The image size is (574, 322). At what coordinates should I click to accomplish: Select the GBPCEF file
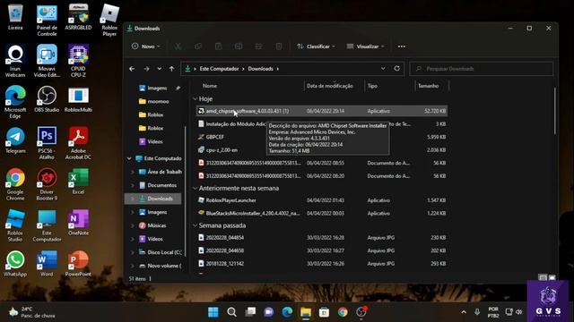[x=214, y=137]
